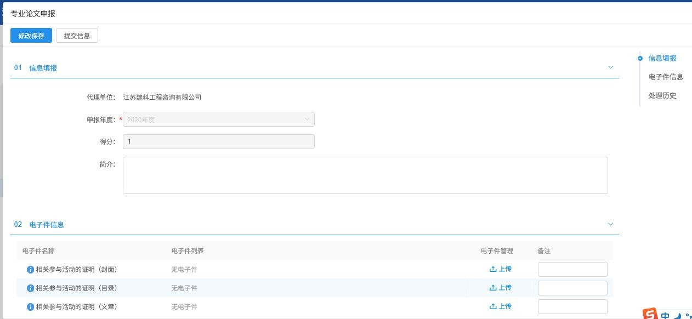Click the 得分 field
Viewport: 692px width, 319px height.
(219, 141)
